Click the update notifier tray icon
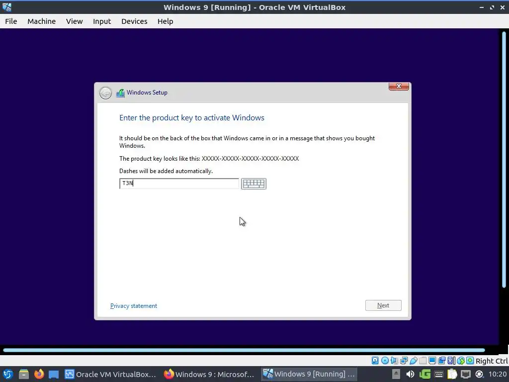 tap(479, 374)
